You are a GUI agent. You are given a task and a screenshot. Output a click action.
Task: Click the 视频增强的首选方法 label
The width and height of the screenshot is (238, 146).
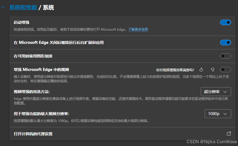pyautogui.click(x=32, y=92)
